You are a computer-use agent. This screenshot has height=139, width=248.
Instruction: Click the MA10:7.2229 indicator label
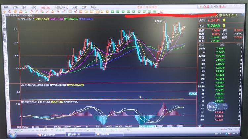click(42, 19)
